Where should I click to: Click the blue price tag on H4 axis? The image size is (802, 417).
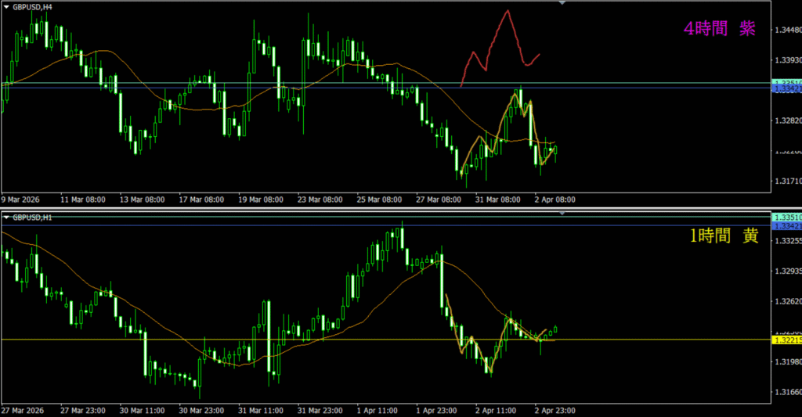785,90
